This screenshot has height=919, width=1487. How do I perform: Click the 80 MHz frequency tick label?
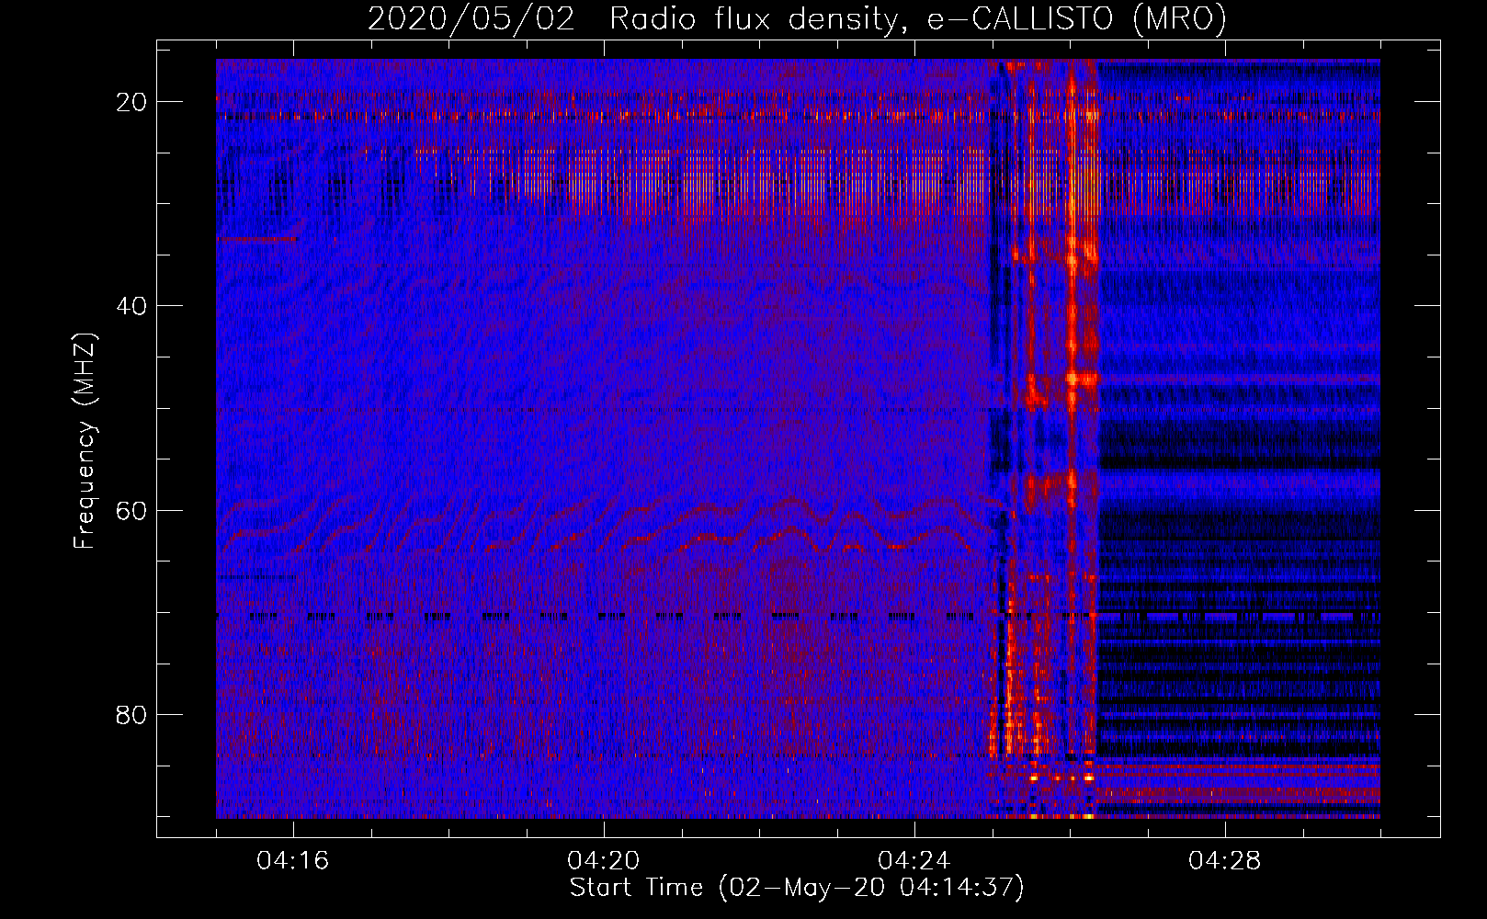pyautogui.click(x=131, y=714)
